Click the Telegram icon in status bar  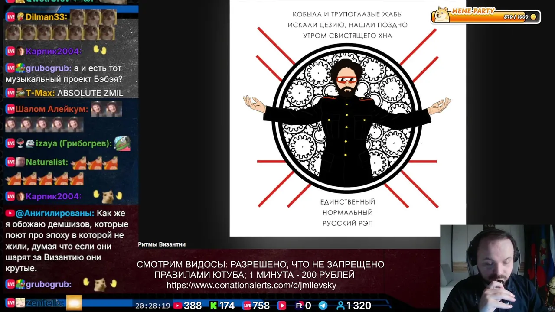(323, 305)
